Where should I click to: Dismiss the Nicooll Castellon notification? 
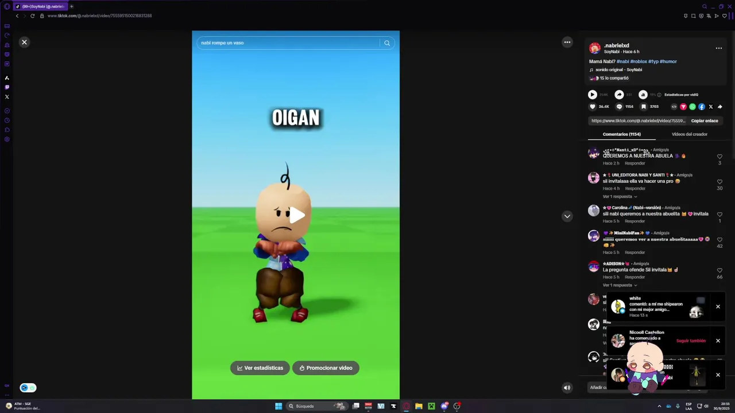pos(718,341)
